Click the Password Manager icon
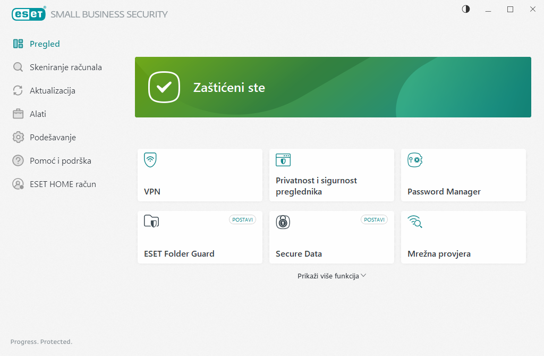Viewport: 544px width, 356px height. click(x=414, y=159)
